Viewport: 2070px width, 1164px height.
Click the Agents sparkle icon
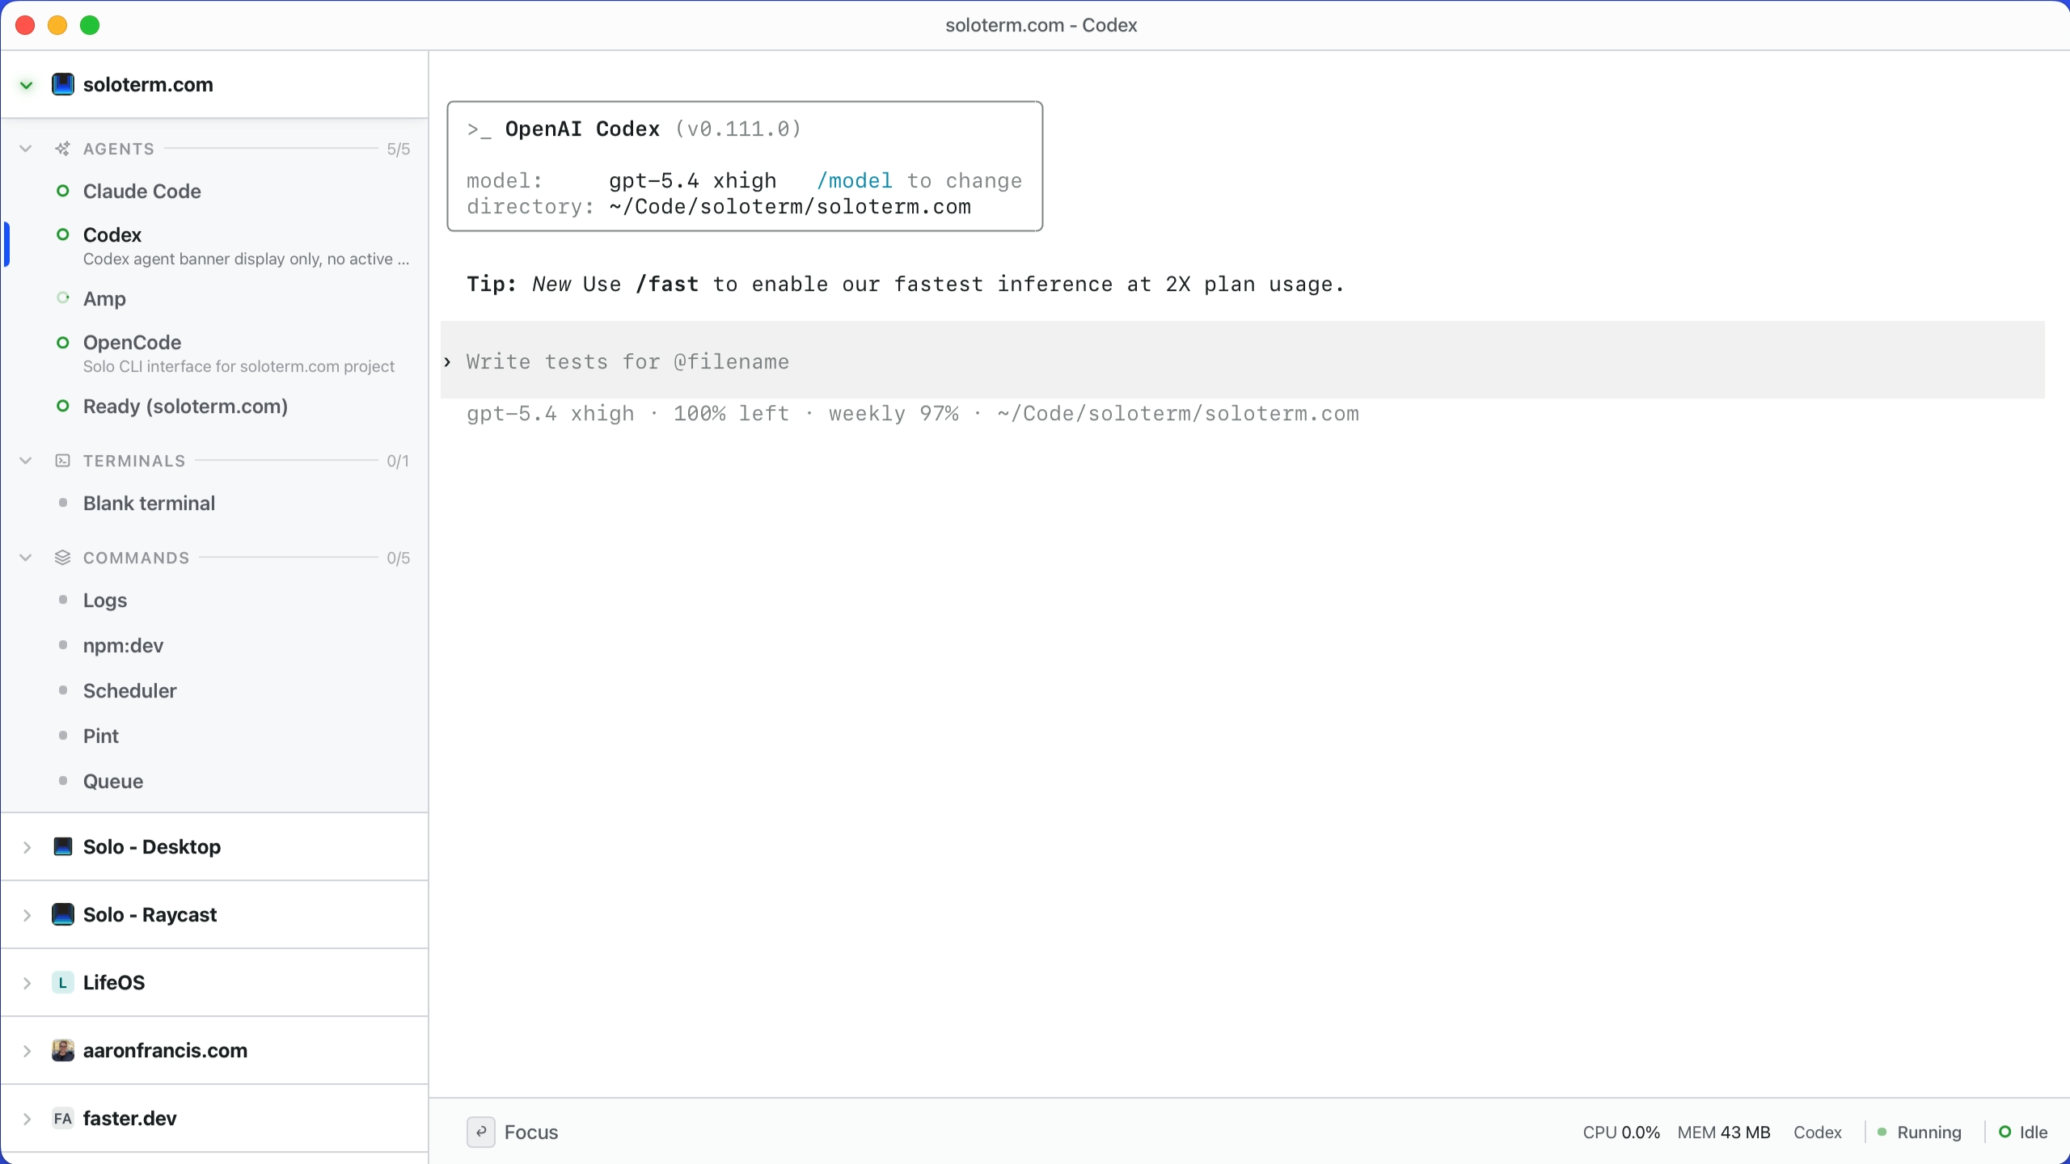click(x=62, y=149)
